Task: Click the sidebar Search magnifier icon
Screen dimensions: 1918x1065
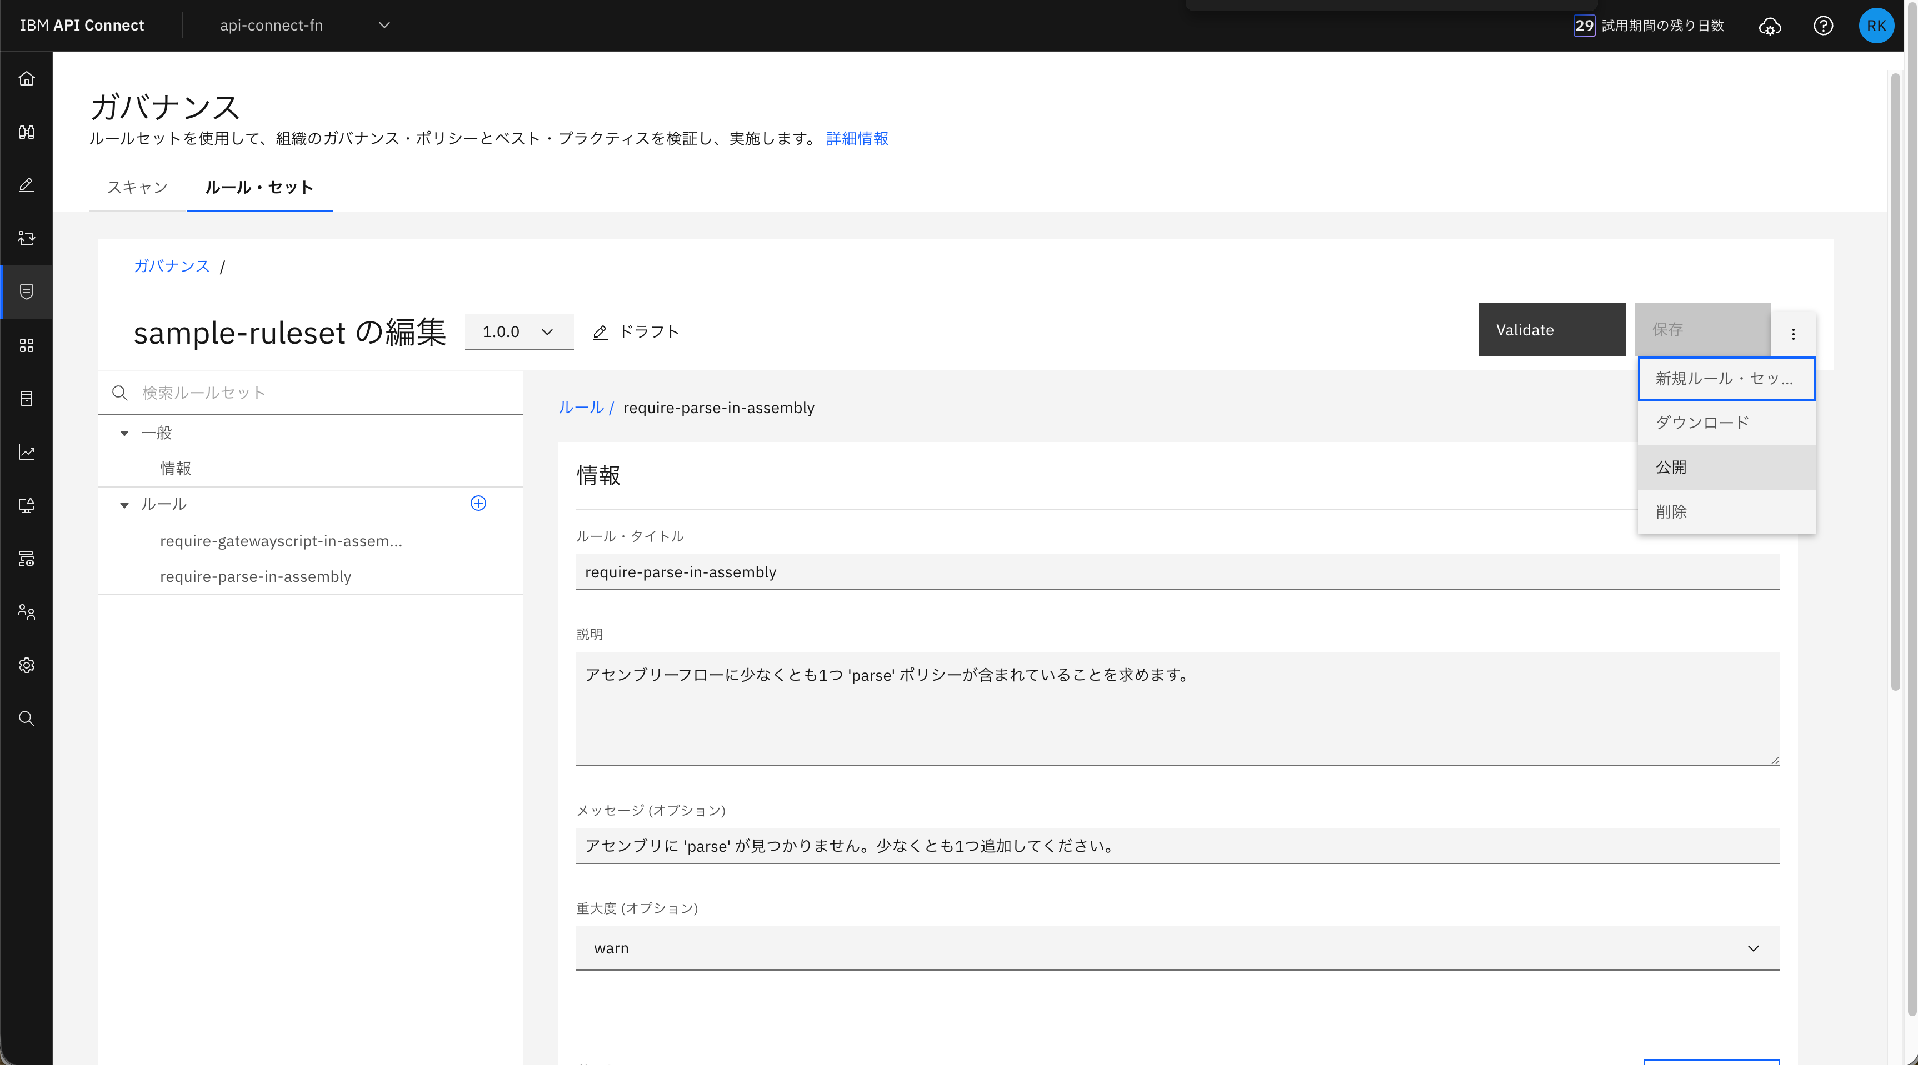Action: [27, 718]
